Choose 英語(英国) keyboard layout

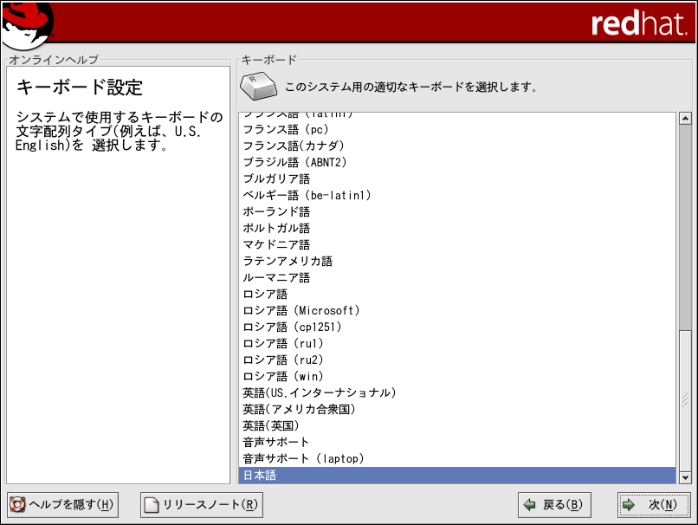click(271, 425)
